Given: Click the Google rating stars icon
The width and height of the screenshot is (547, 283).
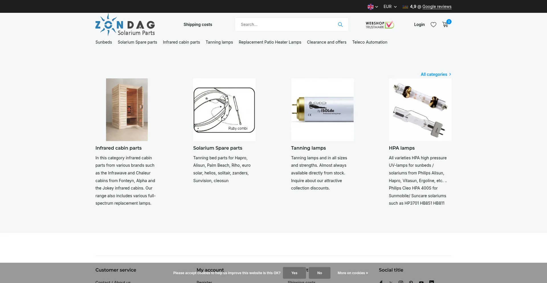Looking at the screenshot, I should tap(405, 7).
